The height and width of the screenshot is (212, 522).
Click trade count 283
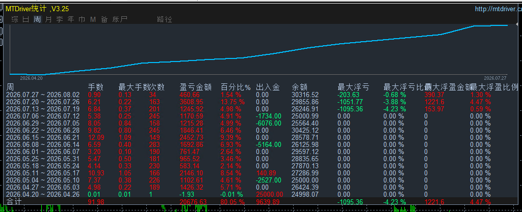click(x=155, y=145)
